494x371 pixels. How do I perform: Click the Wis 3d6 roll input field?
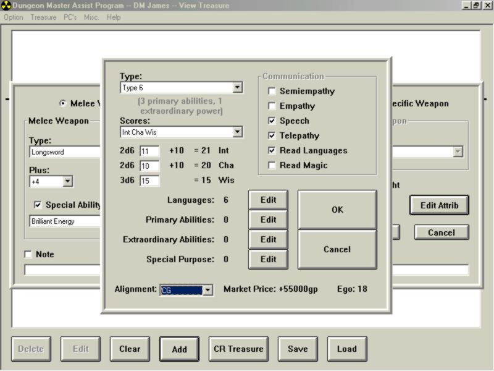pos(149,181)
